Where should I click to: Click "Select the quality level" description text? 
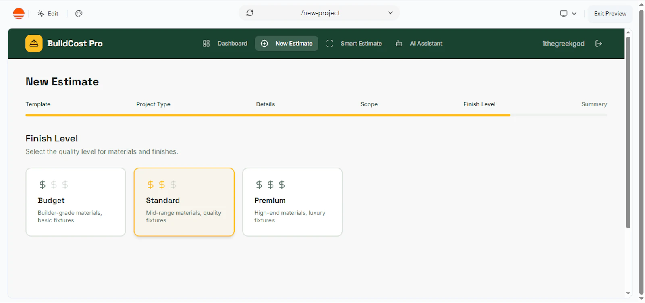102,151
